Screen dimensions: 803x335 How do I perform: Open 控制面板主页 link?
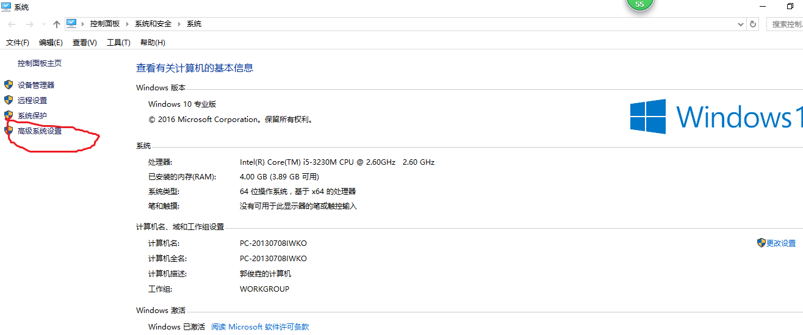pos(40,63)
